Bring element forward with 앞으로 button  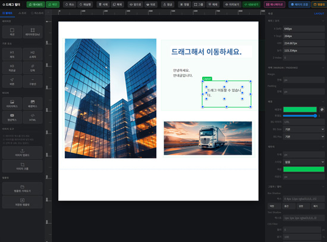click(x=136, y=4)
